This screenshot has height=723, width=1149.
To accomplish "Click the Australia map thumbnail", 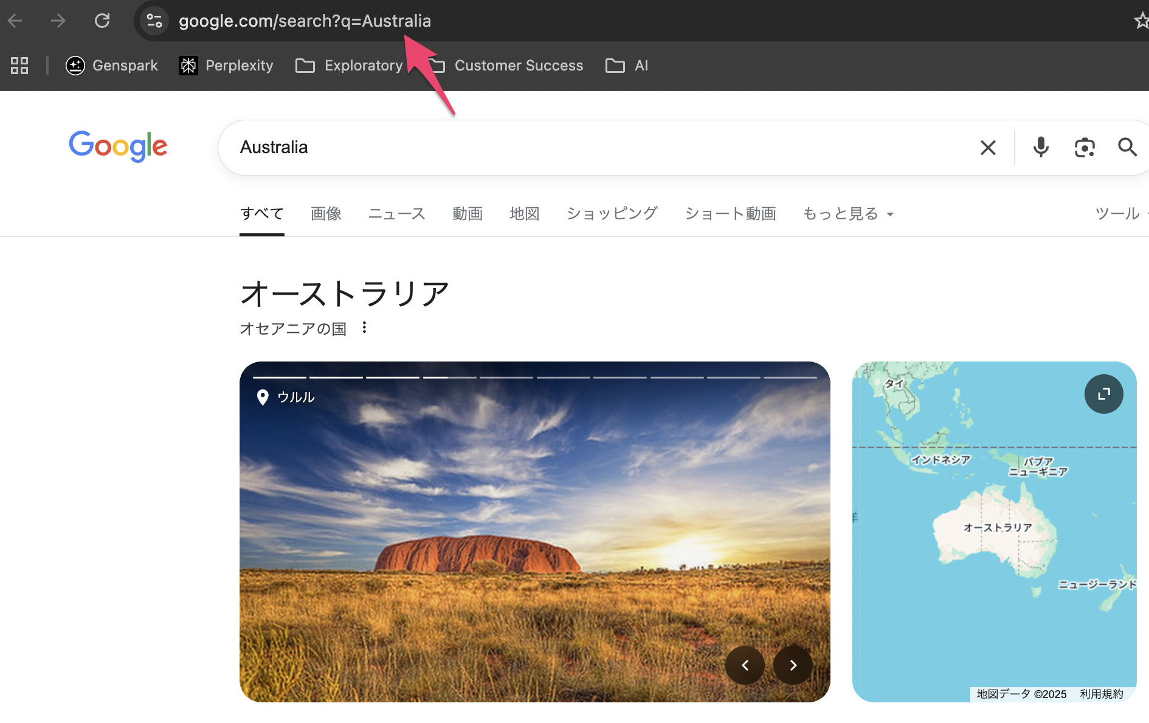I will coord(995,532).
